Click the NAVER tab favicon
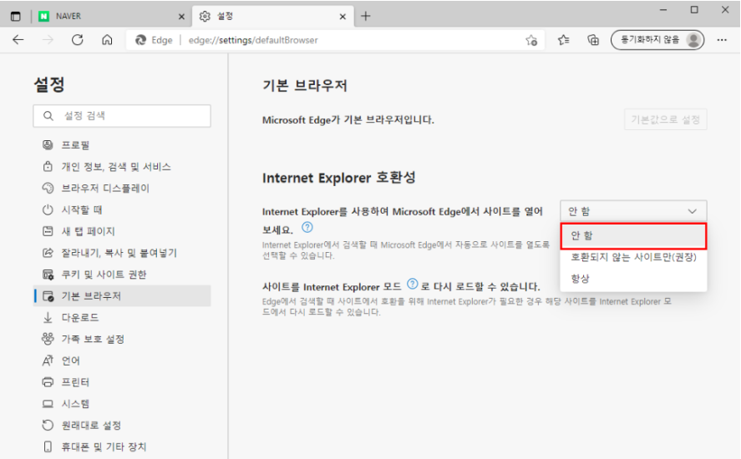Image resolution: width=741 pixels, height=459 pixels. tap(44, 16)
